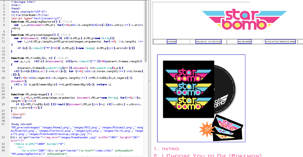Select the MUSIC VIDEOS navigation button
The image size is (303, 157).
(208, 42)
